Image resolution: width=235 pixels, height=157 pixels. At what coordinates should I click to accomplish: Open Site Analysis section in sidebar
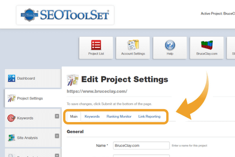click(x=33, y=138)
